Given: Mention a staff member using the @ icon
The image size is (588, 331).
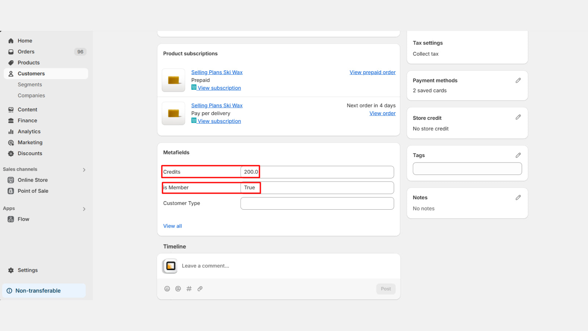Looking at the screenshot, I should click(x=178, y=289).
